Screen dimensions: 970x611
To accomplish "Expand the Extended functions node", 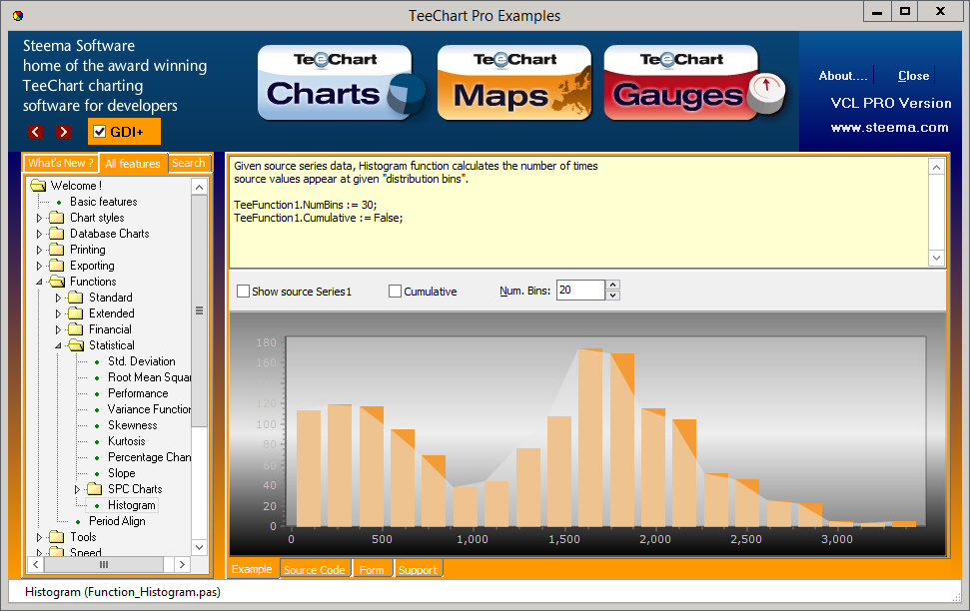I will click(58, 314).
